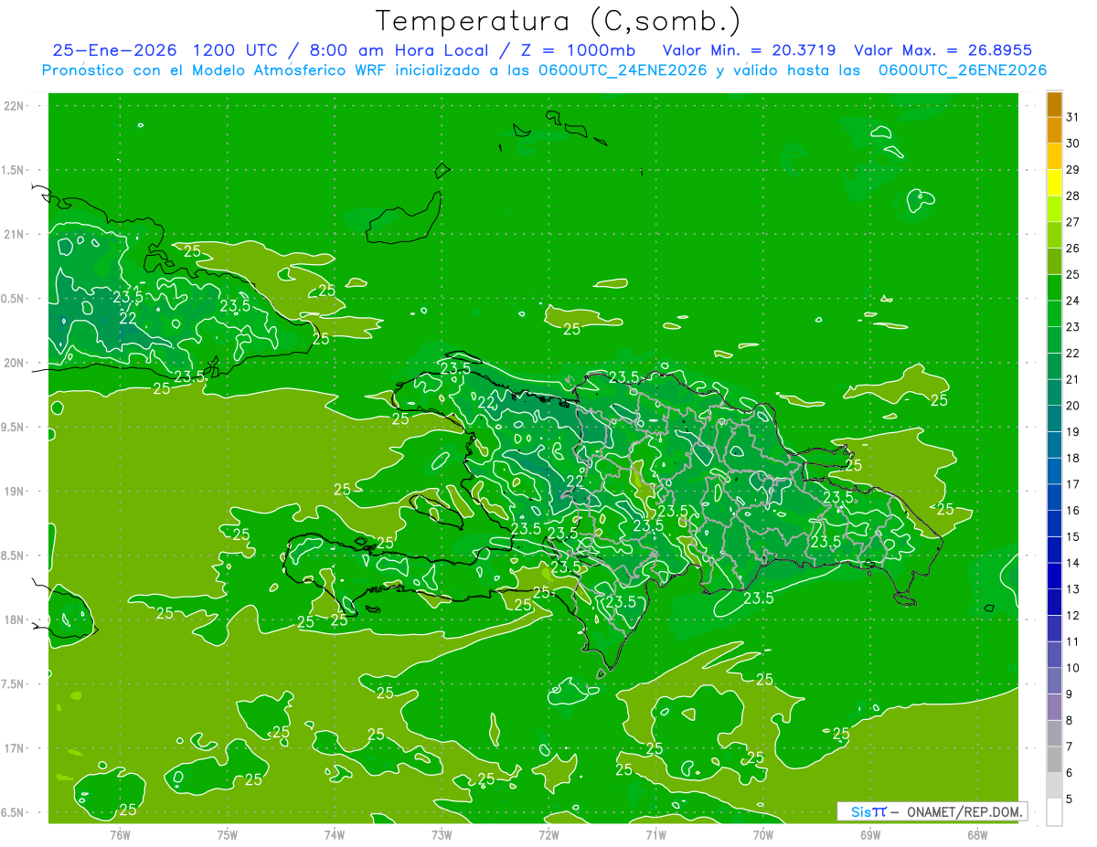The height and width of the screenshot is (847, 1097).
Task: Click the "21N" latitude axis label
Action: pyautogui.click(x=15, y=234)
